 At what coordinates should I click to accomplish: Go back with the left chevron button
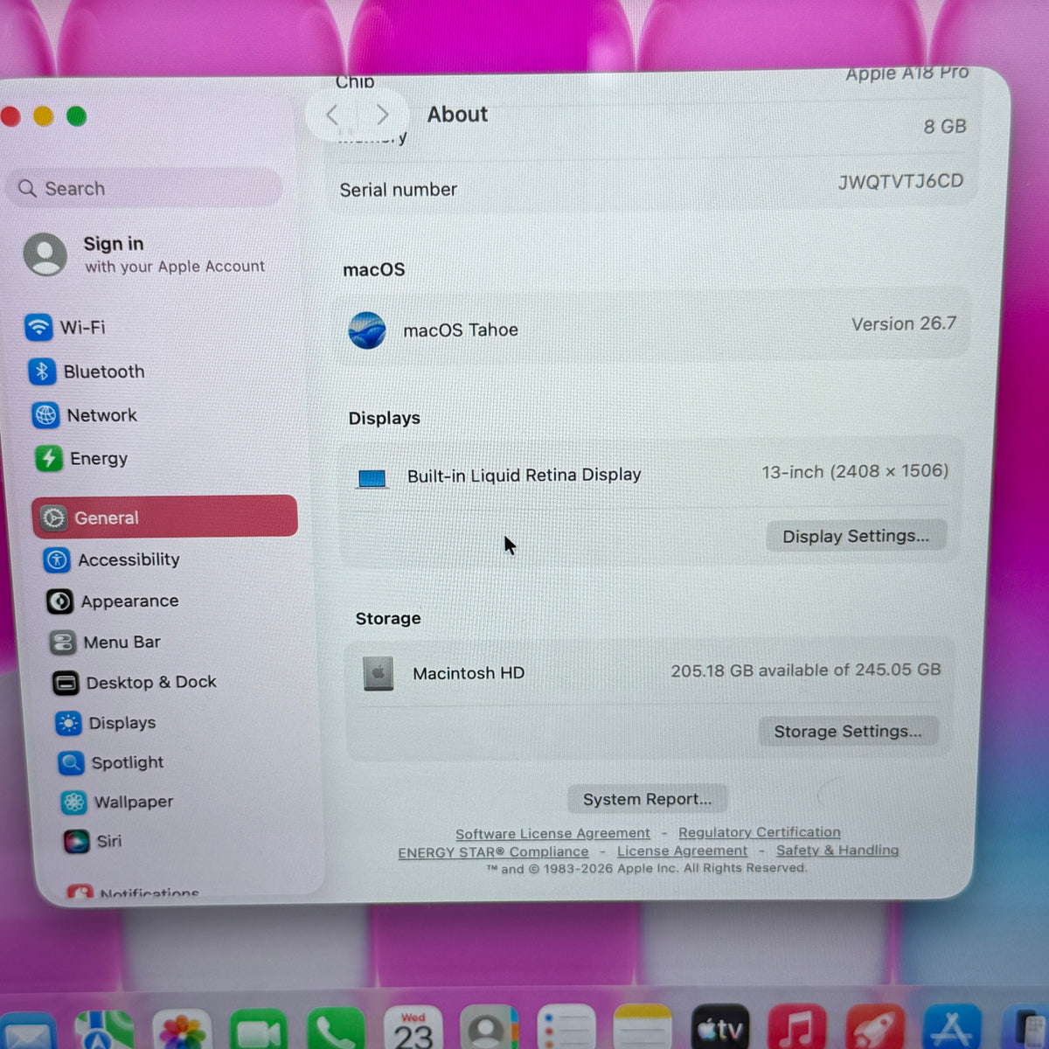click(x=332, y=115)
